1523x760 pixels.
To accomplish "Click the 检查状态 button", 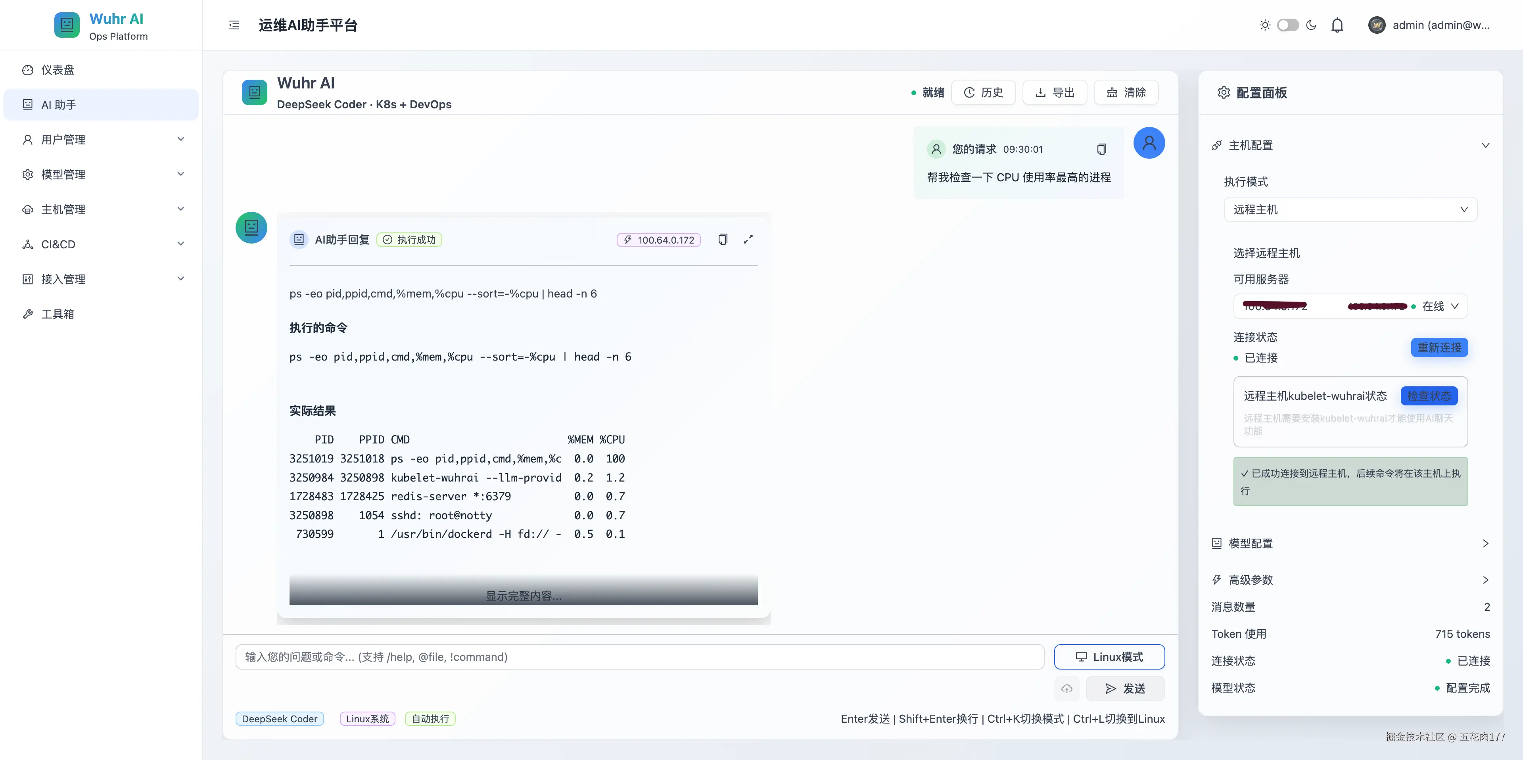I will (1428, 396).
